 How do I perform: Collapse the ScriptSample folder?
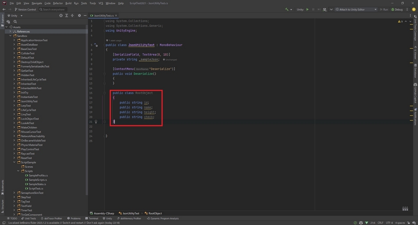coord(14,162)
